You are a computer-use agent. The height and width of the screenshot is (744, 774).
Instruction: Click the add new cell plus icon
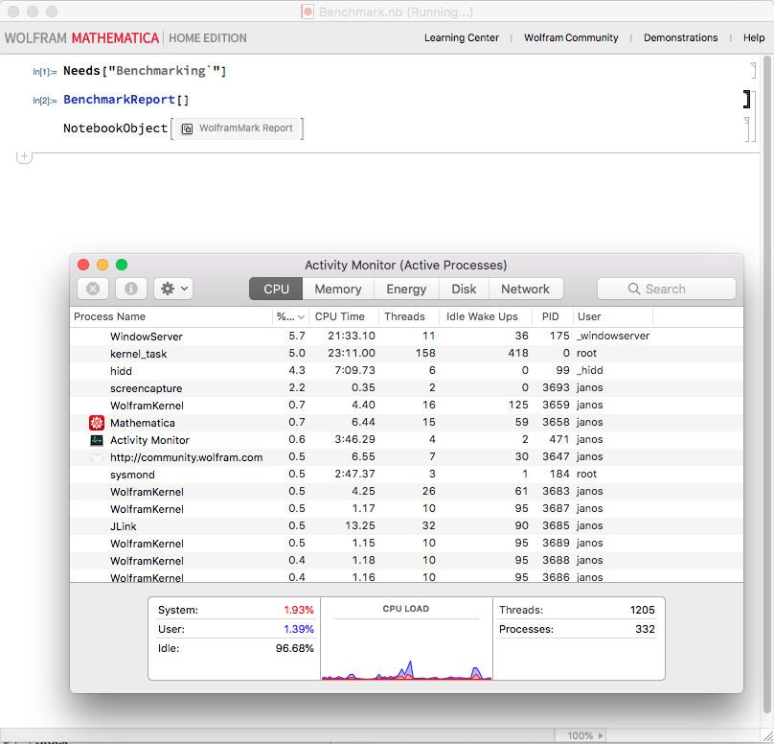tap(24, 156)
